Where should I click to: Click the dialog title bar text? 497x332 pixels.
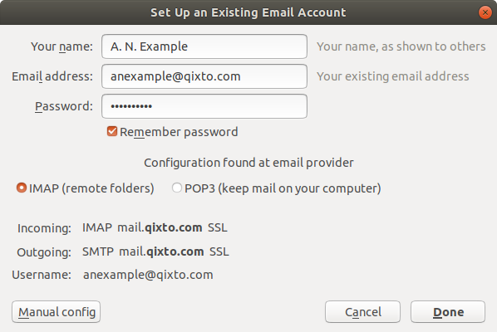(248, 12)
